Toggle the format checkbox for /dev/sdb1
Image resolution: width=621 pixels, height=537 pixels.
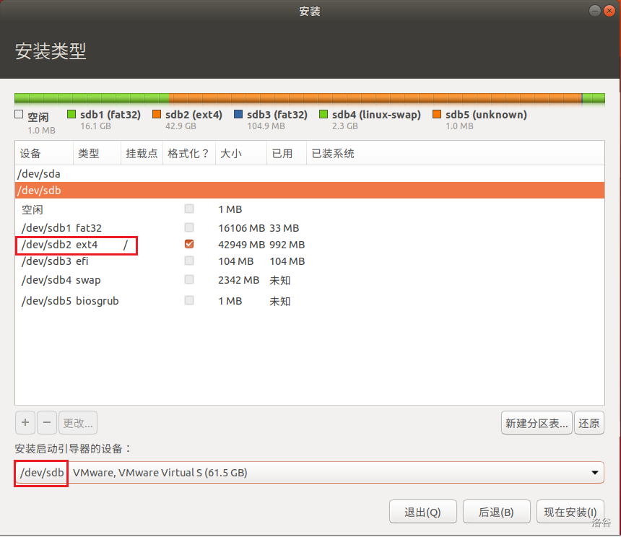pos(189,227)
